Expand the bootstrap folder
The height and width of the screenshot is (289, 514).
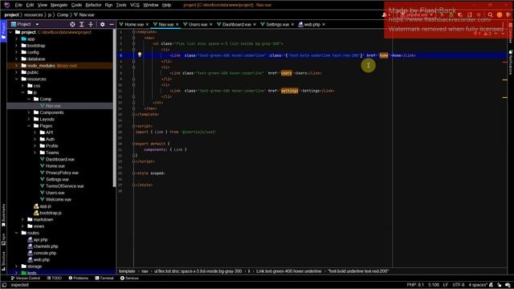click(16, 46)
